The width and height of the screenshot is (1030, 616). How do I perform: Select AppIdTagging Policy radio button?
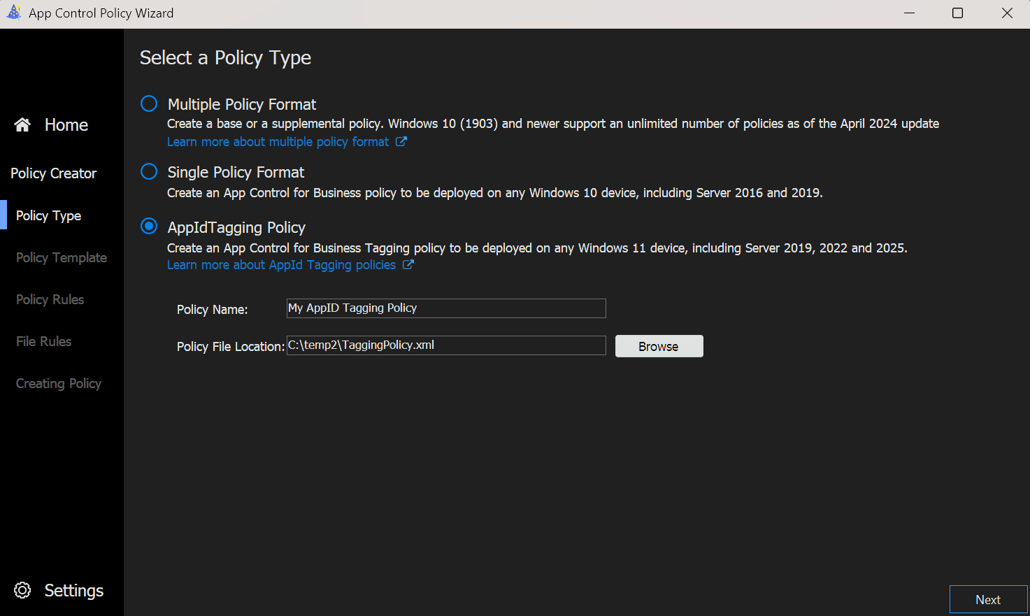click(x=149, y=227)
